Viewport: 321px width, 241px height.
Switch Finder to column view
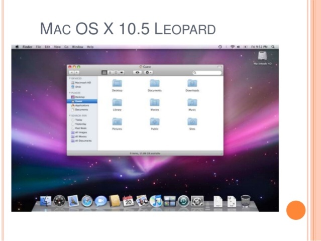[116, 73]
